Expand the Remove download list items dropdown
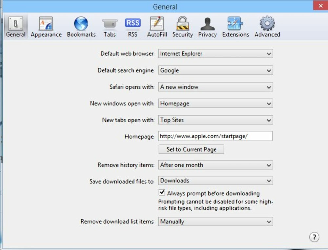This screenshot has height=250, width=328. 215,221
